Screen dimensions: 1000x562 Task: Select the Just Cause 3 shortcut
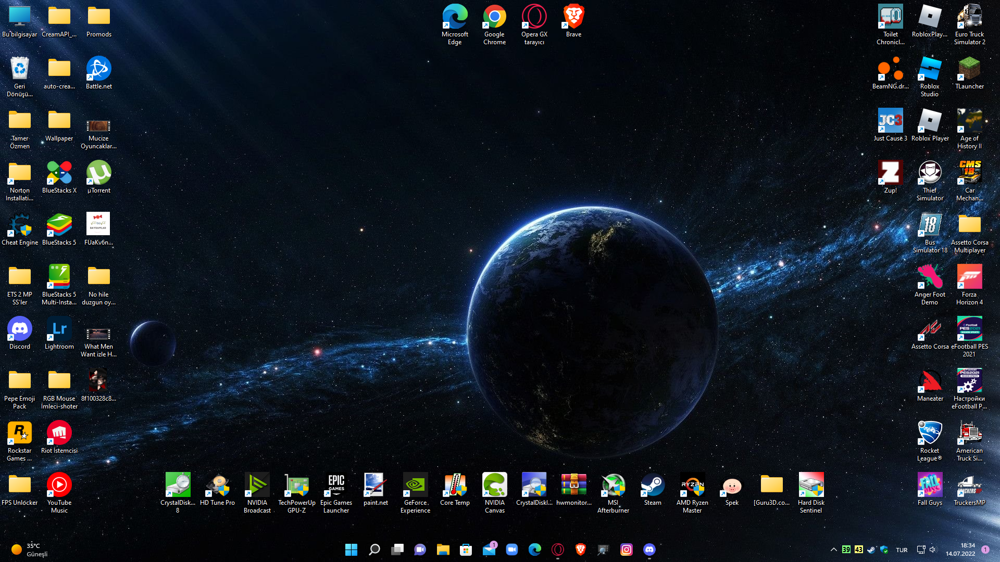(890, 125)
